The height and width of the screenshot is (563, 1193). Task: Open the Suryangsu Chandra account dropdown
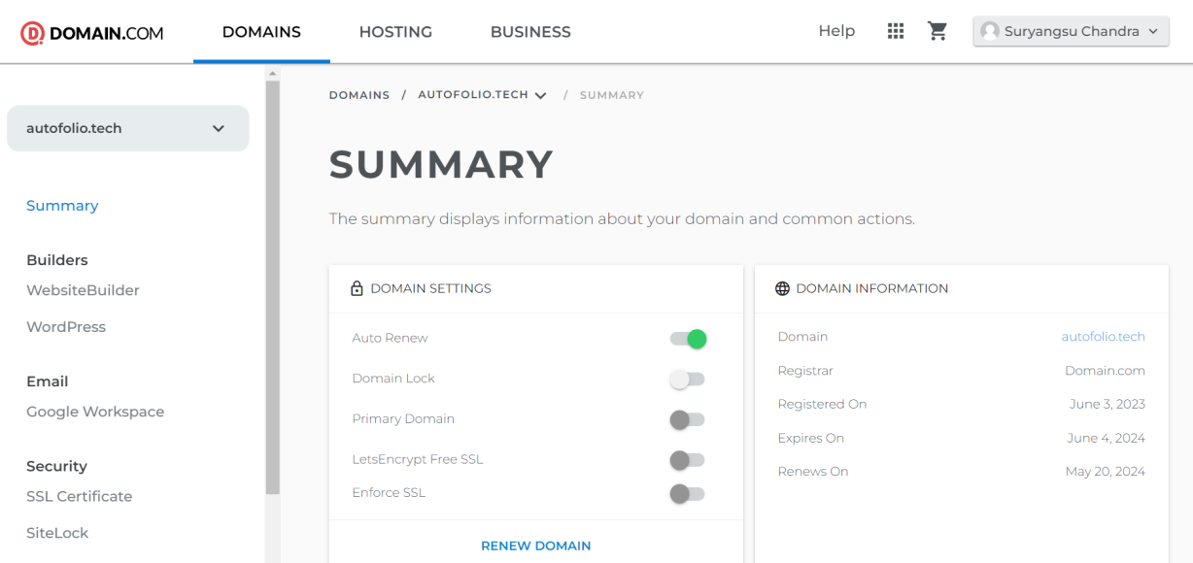pyautogui.click(x=1071, y=31)
